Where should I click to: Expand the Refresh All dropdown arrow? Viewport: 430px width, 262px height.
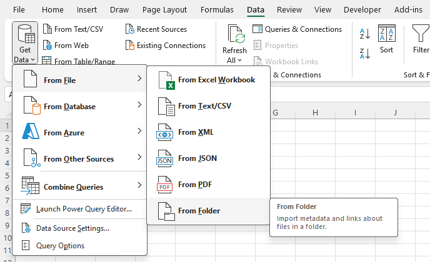[x=239, y=61]
